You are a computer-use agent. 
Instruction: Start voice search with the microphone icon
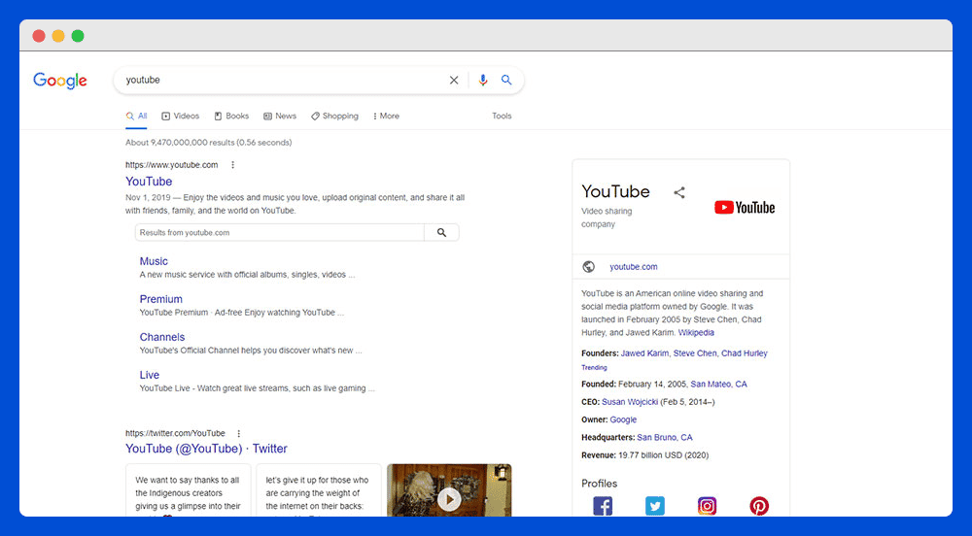click(483, 80)
